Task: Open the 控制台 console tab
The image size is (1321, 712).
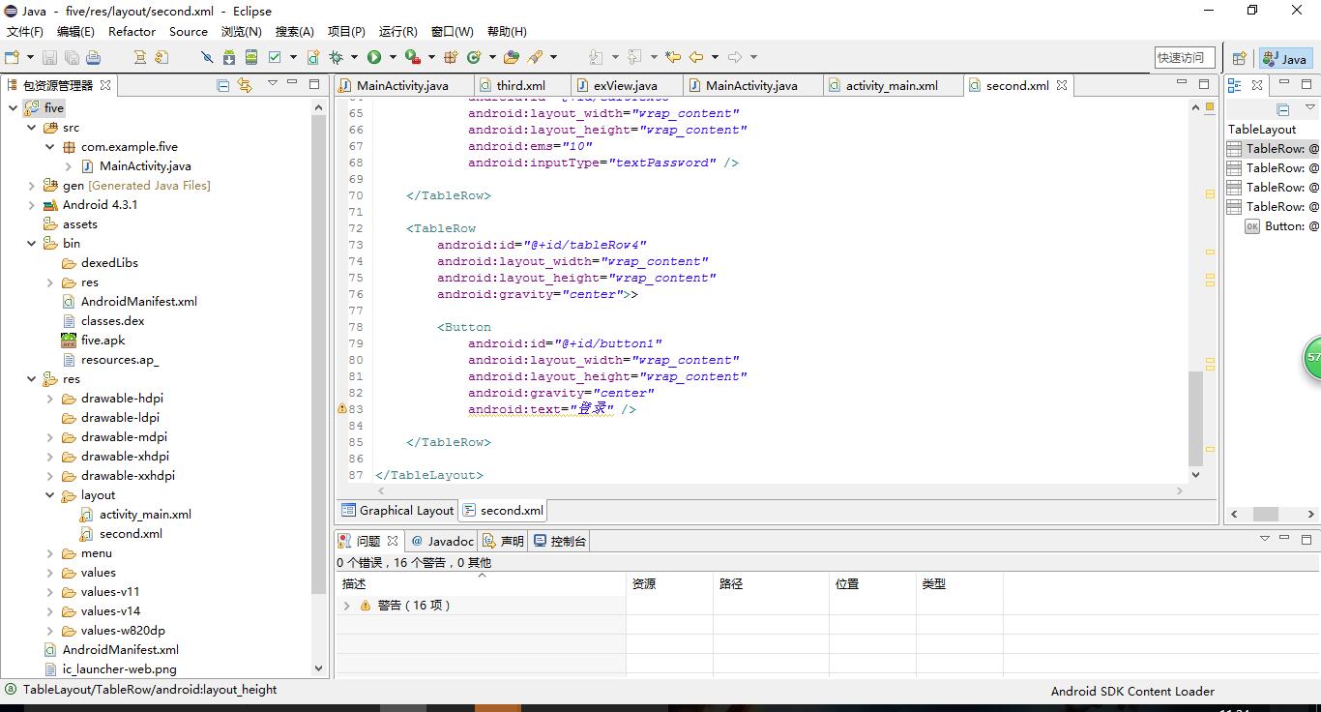Action: pyautogui.click(x=560, y=541)
